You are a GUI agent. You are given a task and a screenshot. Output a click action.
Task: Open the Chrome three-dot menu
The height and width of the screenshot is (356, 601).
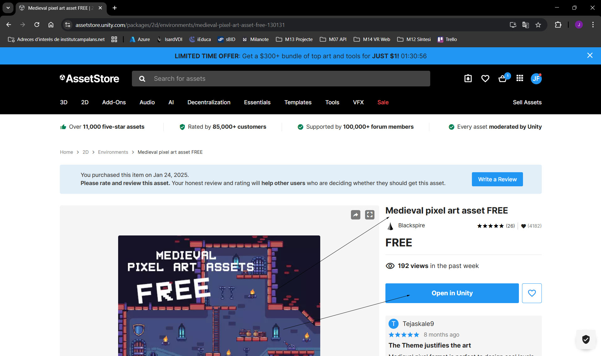pos(593,25)
